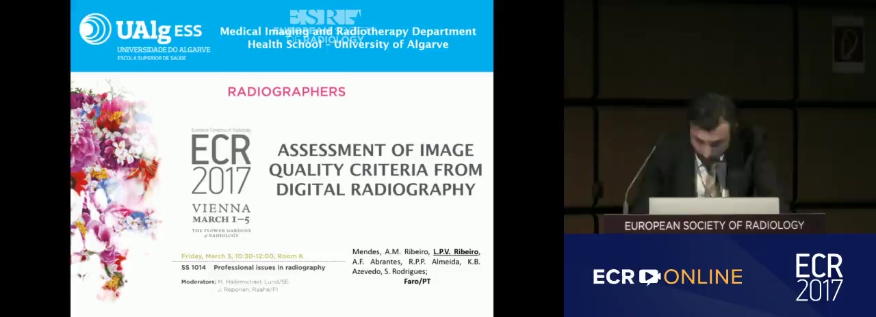Click author name 'A.F. Abrantes'
The image size is (876, 317).
click(x=377, y=262)
